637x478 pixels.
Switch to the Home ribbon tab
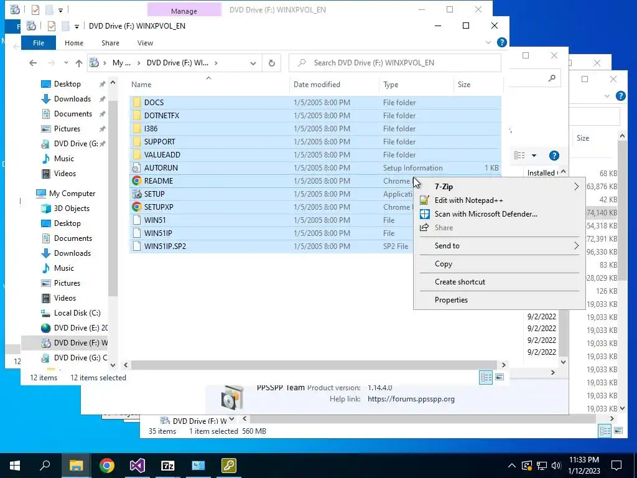point(74,43)
